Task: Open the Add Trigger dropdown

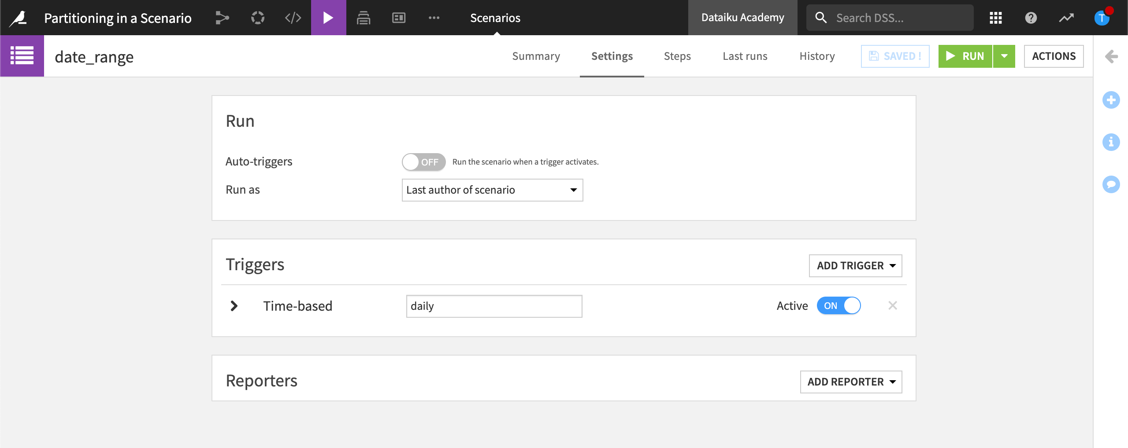Action: pos(855,266)
